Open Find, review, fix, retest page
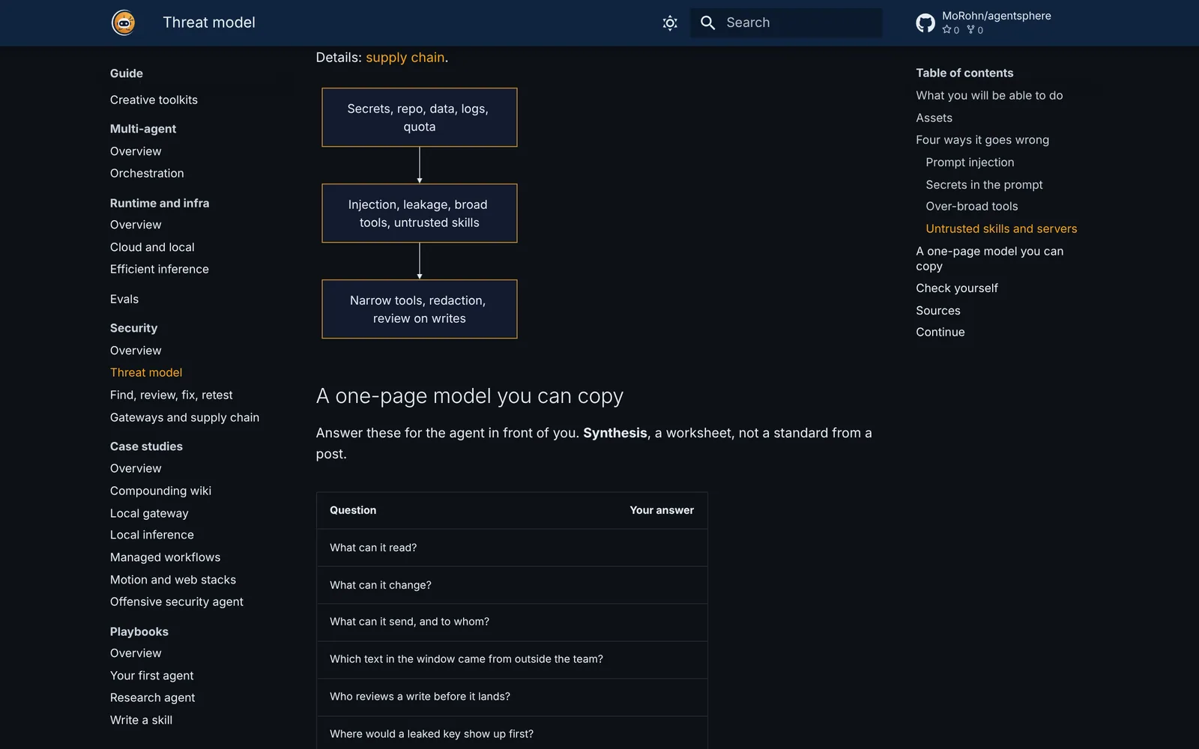 click(172, 395)
